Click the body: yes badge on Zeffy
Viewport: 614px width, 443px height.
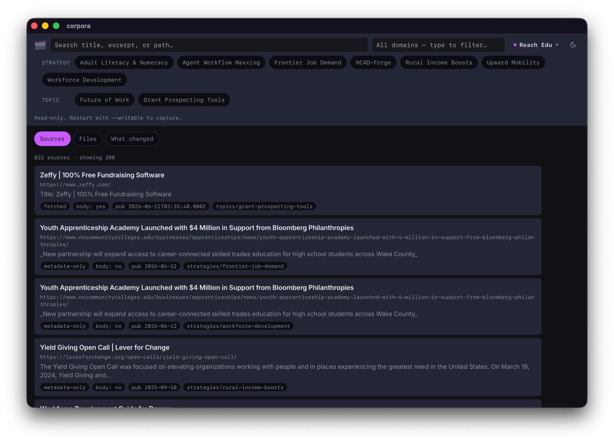[x=91, y=207]
